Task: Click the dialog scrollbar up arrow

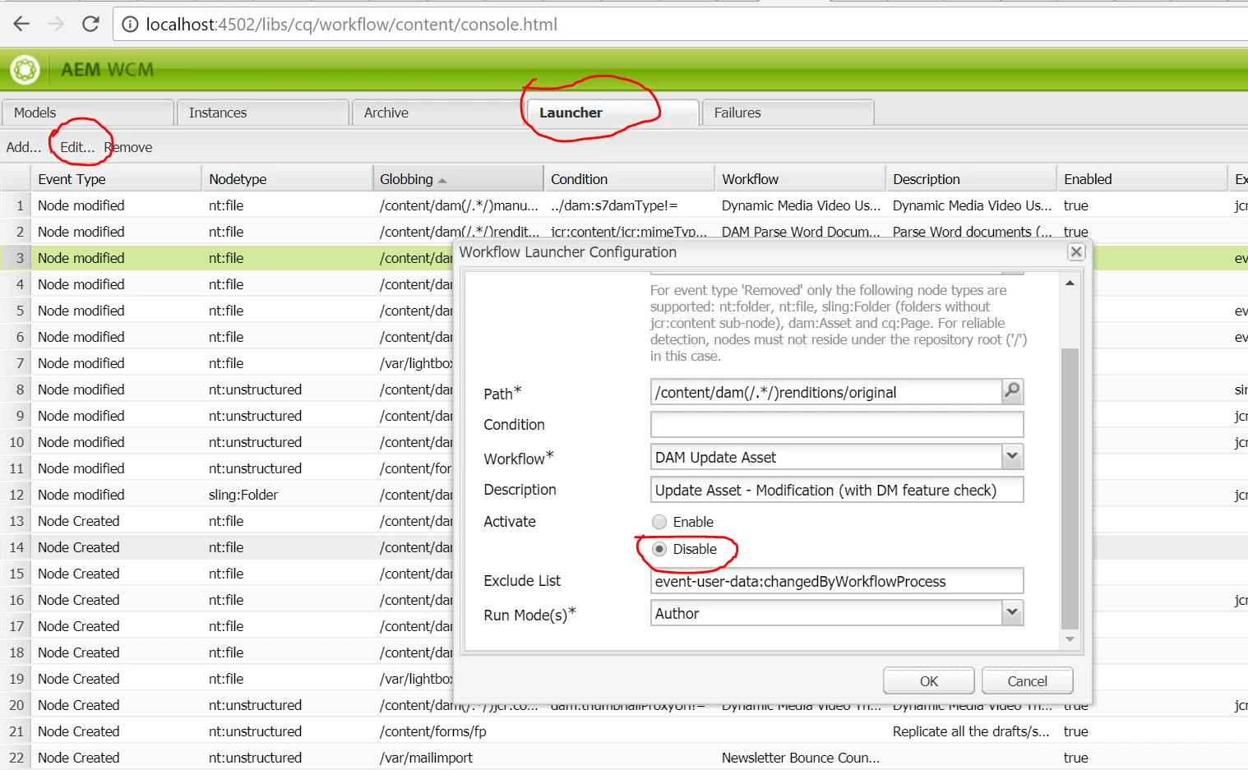Action: (1070, 284)
